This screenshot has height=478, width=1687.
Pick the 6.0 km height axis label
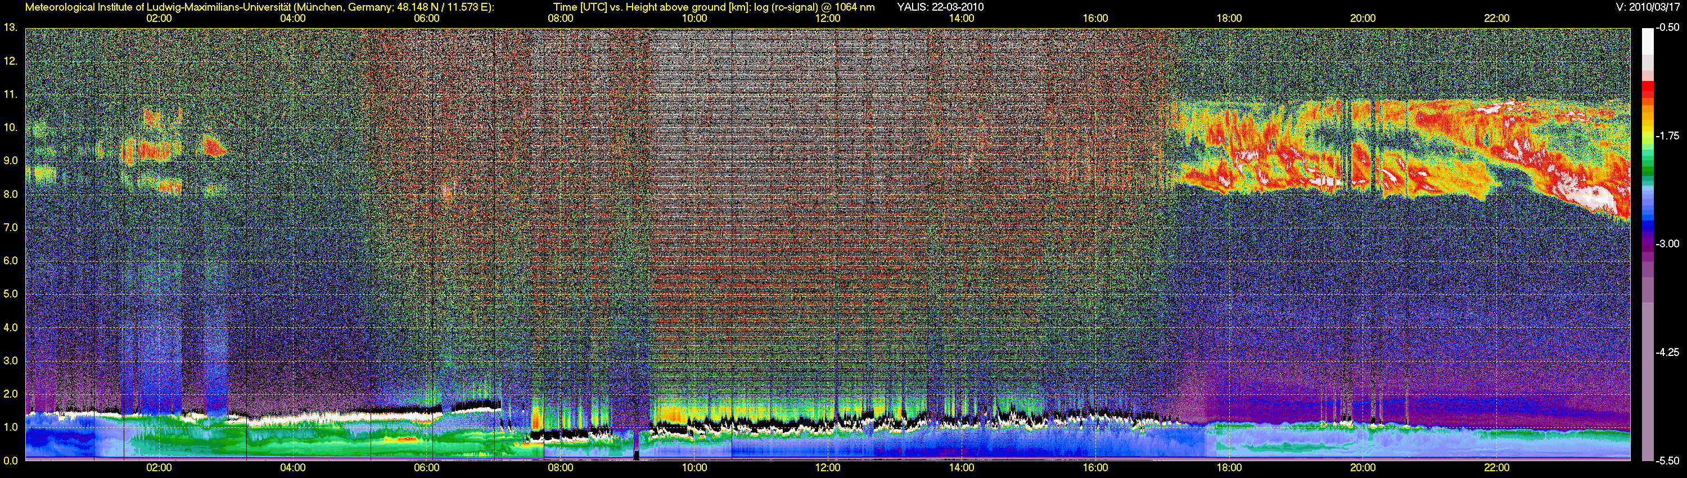[x=11, y=260]
